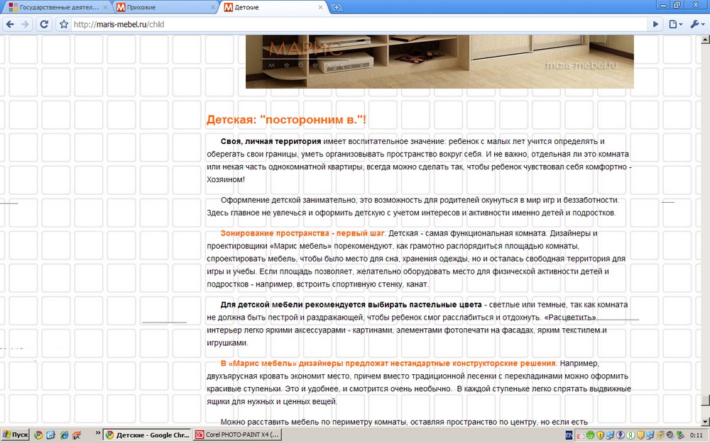Viewport: 710px width, 443px height.
Task: Open the wrench settings menu
Action: pyautogui.click(x=697, y=24)
